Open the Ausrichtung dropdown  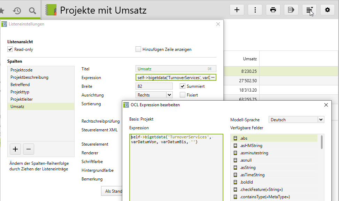coord(169,95)
